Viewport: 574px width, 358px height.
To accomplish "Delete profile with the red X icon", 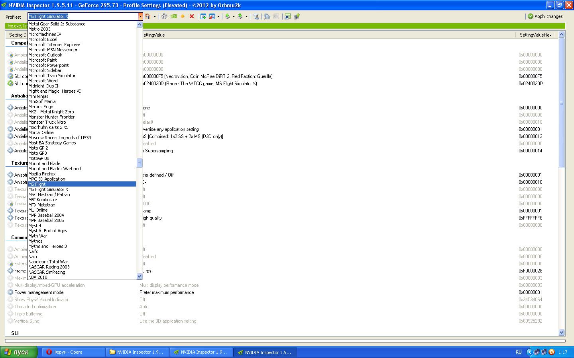I will [x=192, y=16].
